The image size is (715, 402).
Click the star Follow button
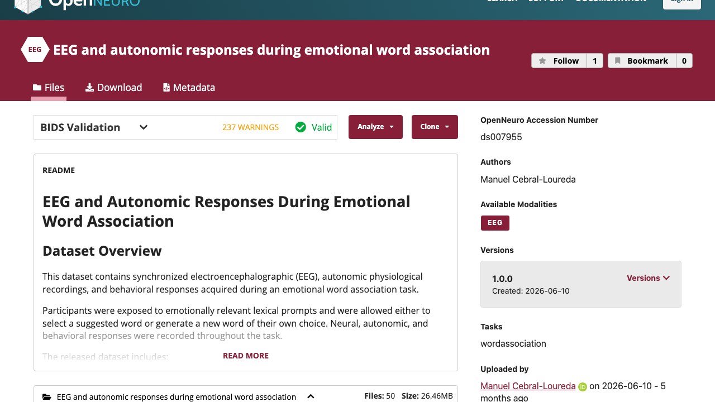pyautogui.click(x=559, y=61)
